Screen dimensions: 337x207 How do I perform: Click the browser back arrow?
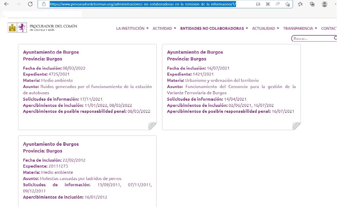(6, 4)
